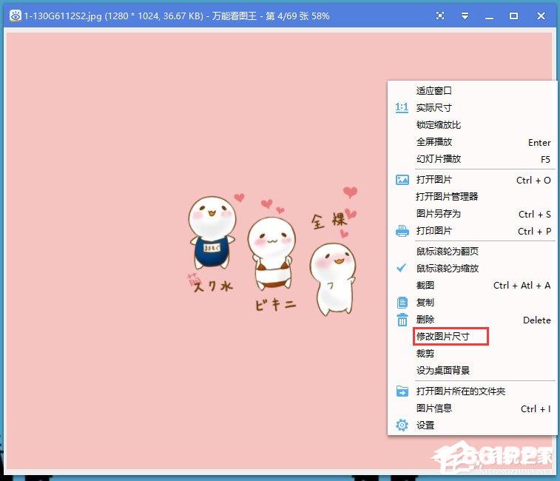Open the title bar dropdown menu arrow

click(465, 16)
